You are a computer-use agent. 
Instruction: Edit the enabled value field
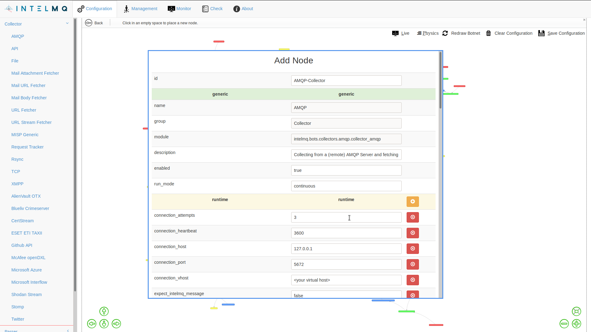346,170
